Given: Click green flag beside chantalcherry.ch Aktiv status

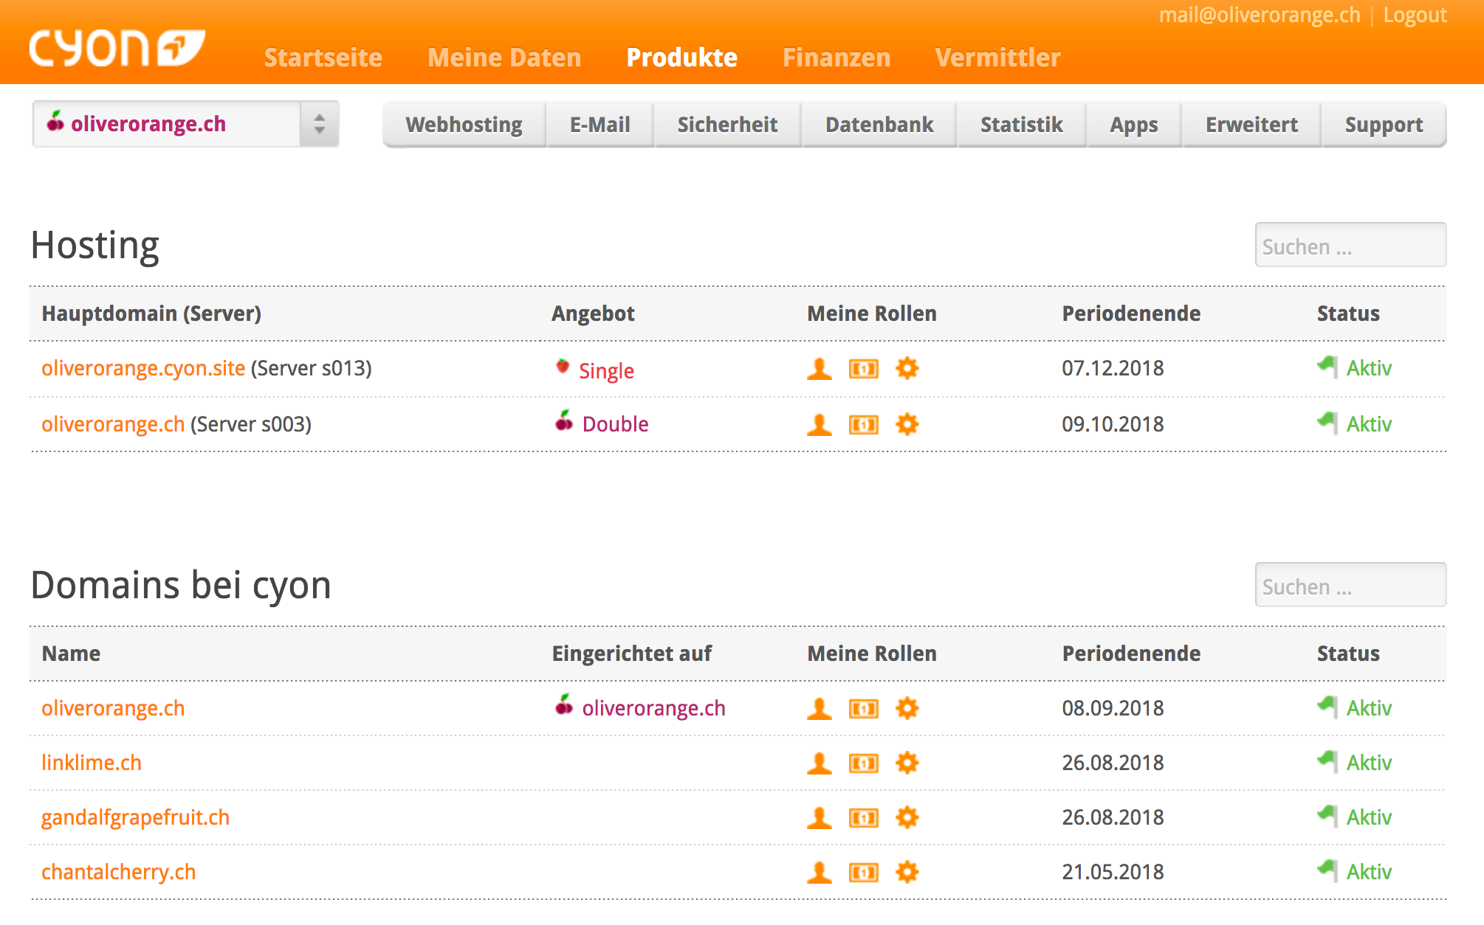Looking at the screenshot, I should 1327,870.
